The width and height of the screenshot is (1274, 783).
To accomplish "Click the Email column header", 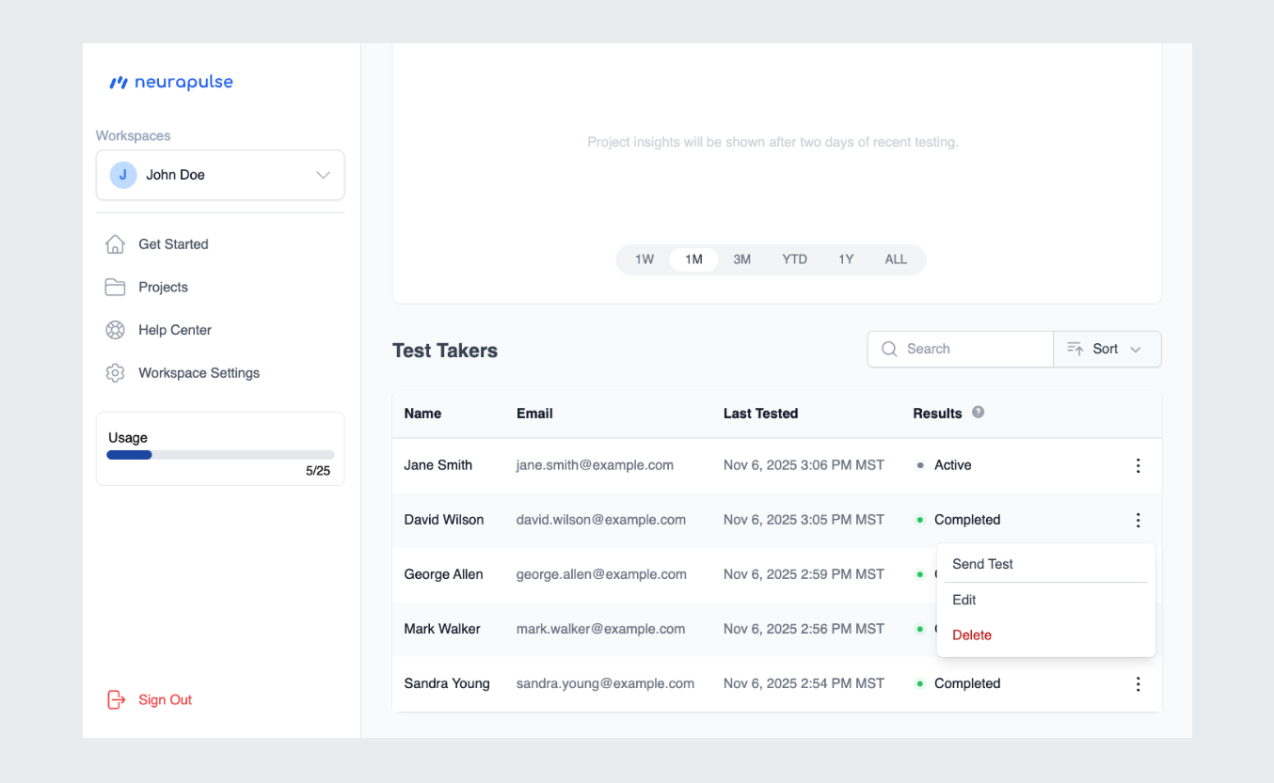I will click(534, 414).
